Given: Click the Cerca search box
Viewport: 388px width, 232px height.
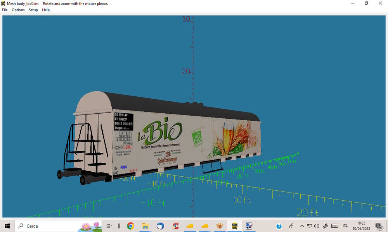Looking at the screenshot, I should [x=59, y=226].
